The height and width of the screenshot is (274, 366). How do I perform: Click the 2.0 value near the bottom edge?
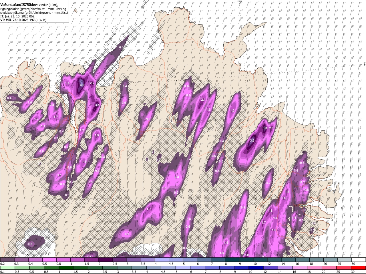[x=246, y=255]
